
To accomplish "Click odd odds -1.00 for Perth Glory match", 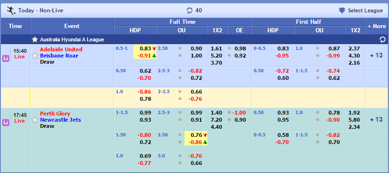I will (239, 113).
